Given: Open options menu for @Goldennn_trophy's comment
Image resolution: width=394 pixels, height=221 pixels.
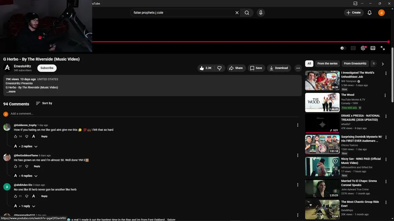Looking at the screenshot, I should 298,125.
